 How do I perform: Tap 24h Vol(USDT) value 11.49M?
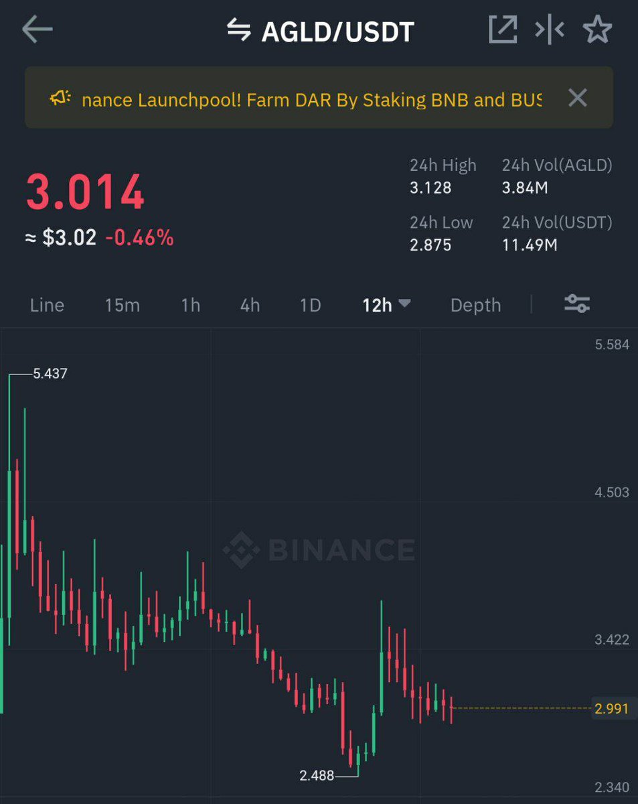(530, 245)
